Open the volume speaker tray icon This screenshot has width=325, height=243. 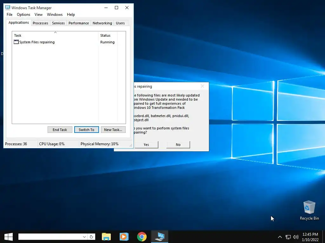pyautogui.click(x=296, y=237)
